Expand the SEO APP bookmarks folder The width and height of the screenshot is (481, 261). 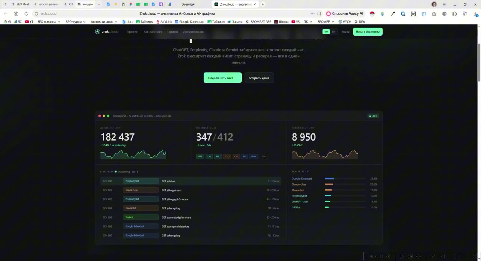[326, 22]
